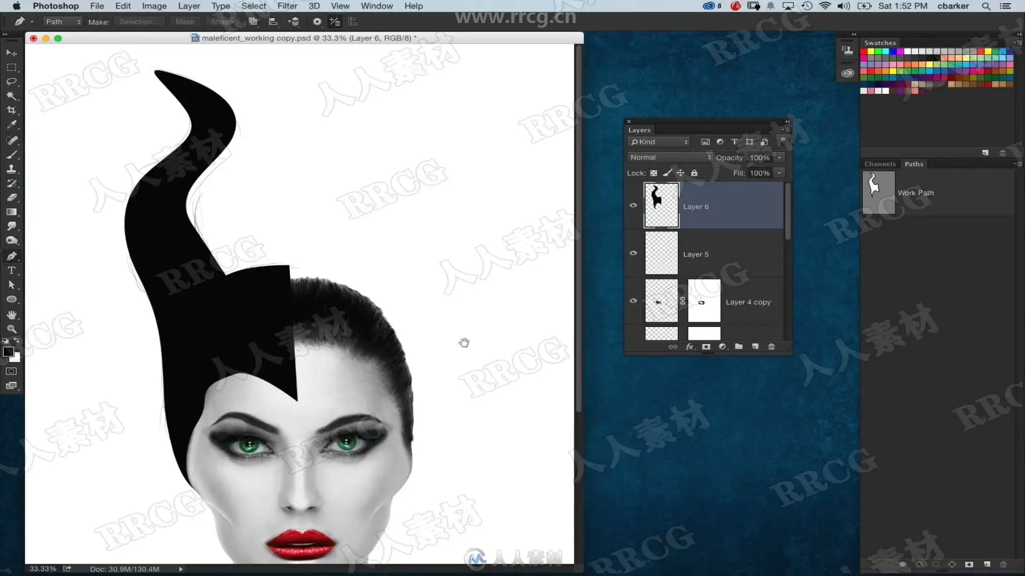Click the layer style fx icon
Image resolution: width=1025 pixels, height=576 pixels.
690,347
